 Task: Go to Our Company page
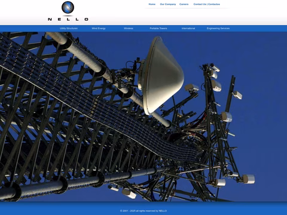168,4
